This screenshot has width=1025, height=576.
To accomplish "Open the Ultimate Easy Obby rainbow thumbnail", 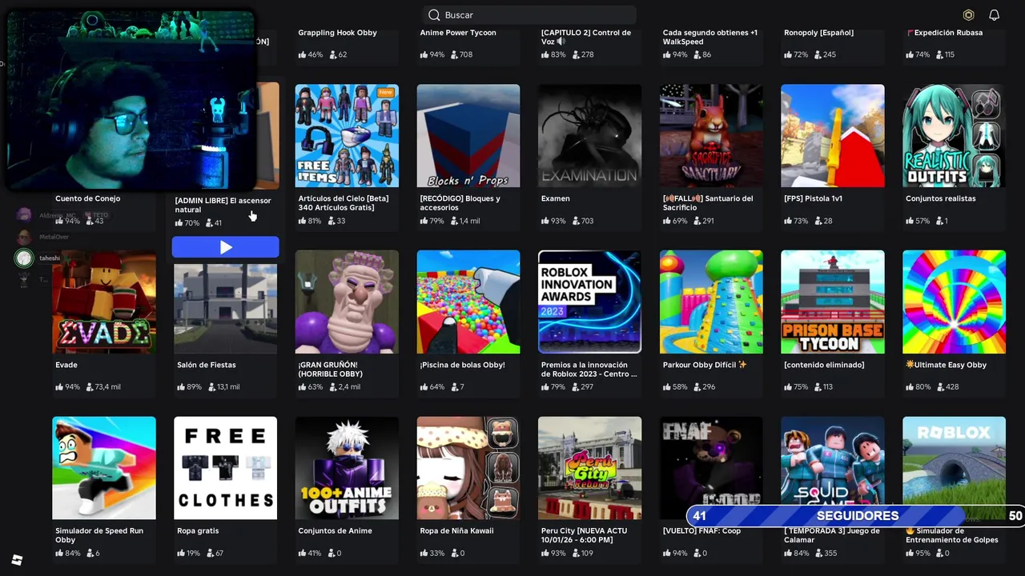I will (x=955, y=302).
